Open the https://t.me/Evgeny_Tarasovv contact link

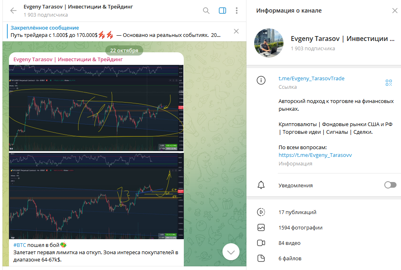point(315,155)
